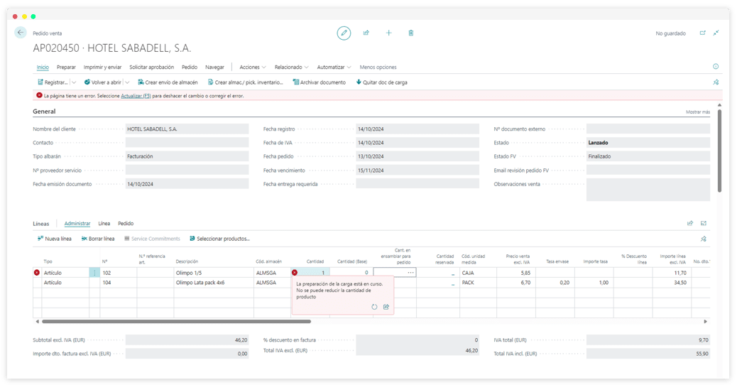Click the undo icon in error tooltip

pos(374,307)
